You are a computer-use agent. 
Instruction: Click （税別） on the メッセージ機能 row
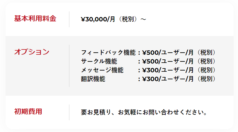point(206,70)
